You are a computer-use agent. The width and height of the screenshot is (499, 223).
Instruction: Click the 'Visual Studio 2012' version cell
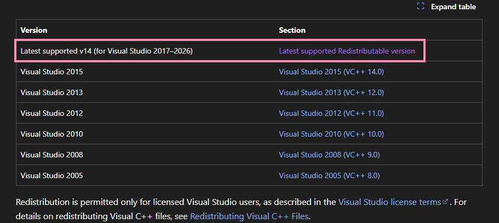pos(145,113)
